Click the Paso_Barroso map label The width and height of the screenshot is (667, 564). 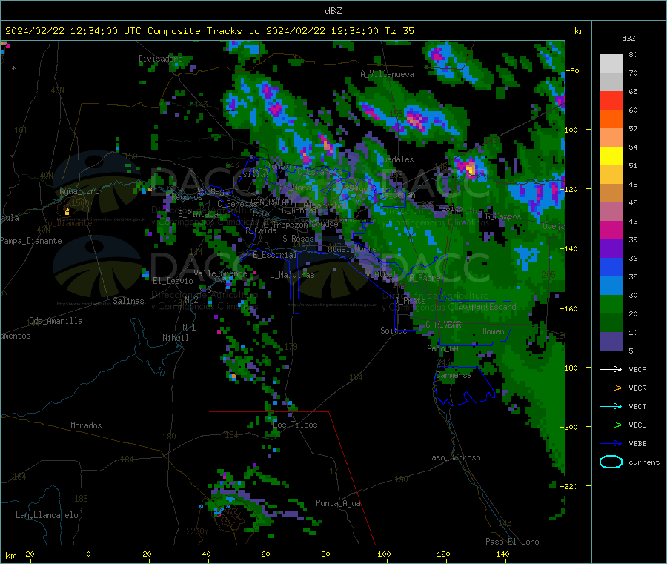pos(454,457)
